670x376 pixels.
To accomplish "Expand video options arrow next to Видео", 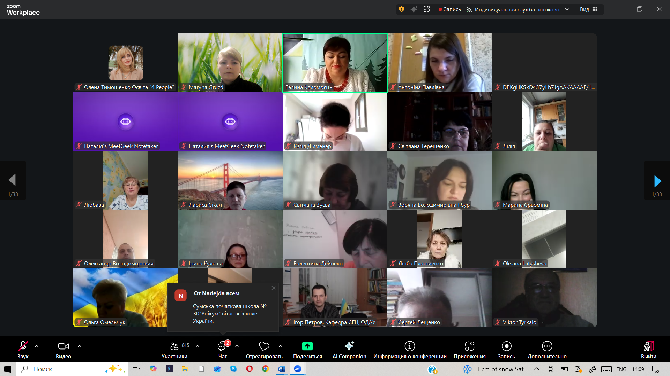I will coord(80,346).
